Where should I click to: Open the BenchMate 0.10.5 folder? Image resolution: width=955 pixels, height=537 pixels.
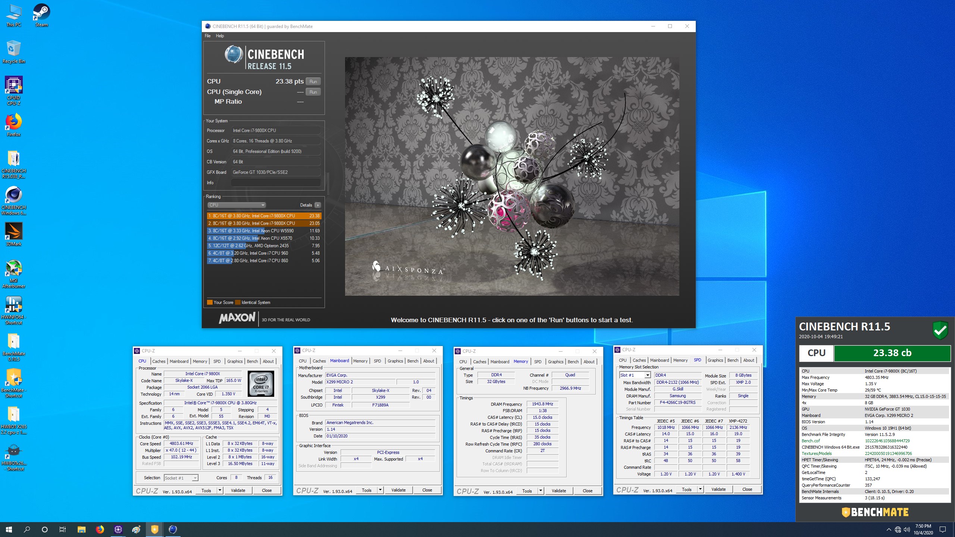[14, 347]
